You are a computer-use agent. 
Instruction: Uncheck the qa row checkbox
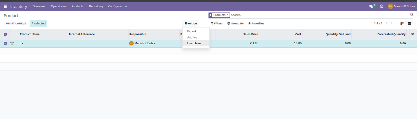(x=5, y=43)
